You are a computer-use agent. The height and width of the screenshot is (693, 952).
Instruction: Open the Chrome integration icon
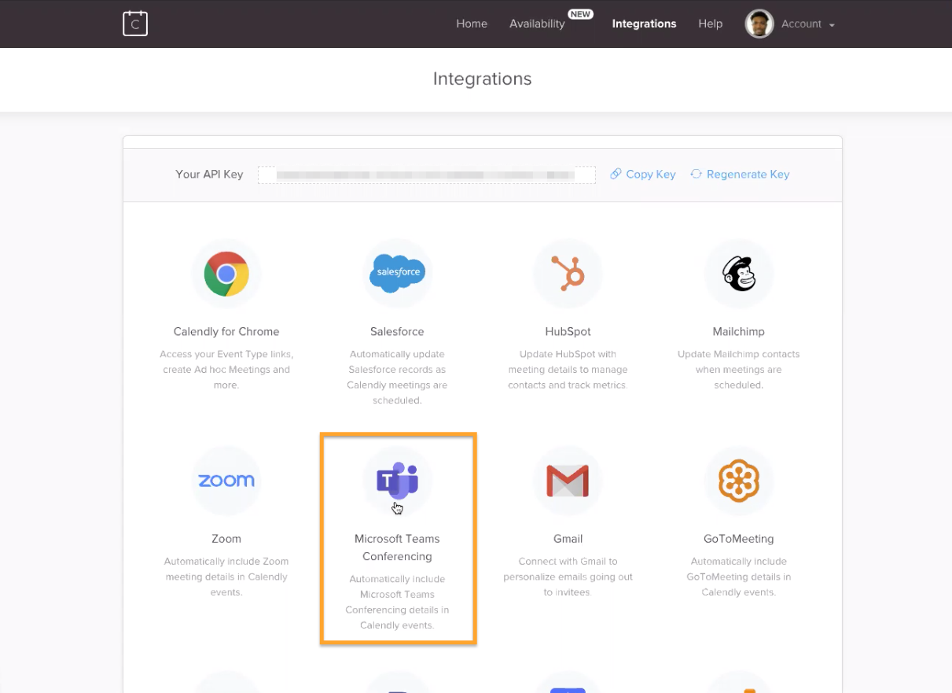click(226, 274)
